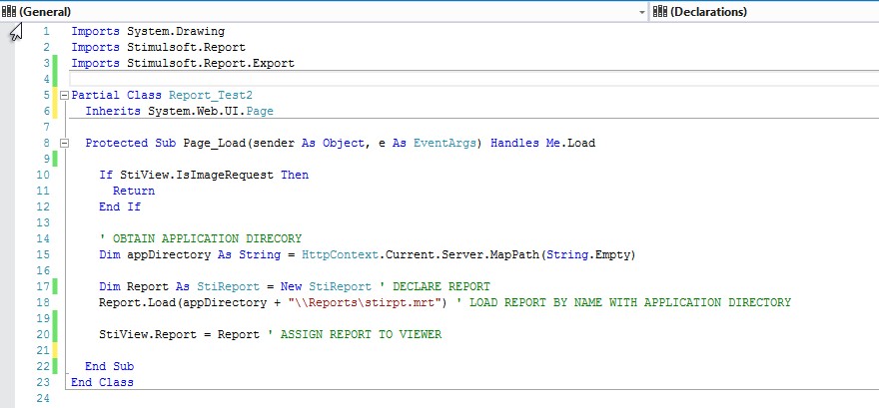Image resolution: width=879 pixels, height=408 pixels.
Task: Click 'String.Empty' argument
Action: [588, 254]
